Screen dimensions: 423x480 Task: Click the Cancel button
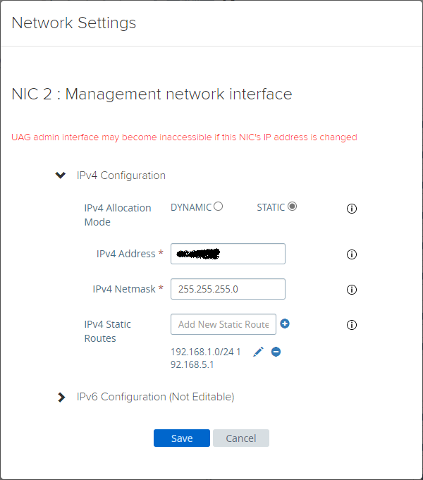click(241, 438)
